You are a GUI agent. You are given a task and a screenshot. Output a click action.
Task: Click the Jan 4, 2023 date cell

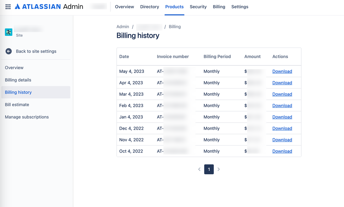131,117
